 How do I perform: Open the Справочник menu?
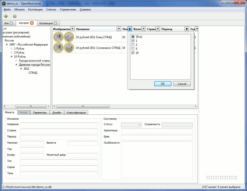pos(68,10)
